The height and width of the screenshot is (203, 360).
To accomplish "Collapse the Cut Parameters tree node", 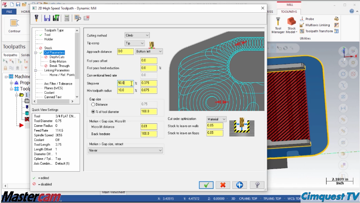I will pyautogui.click(x=36, y=52).
